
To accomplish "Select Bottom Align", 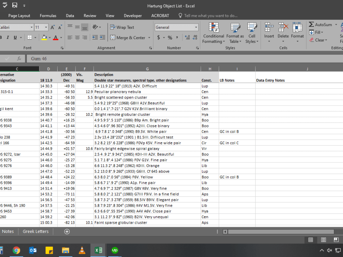I will coord(85,27).
